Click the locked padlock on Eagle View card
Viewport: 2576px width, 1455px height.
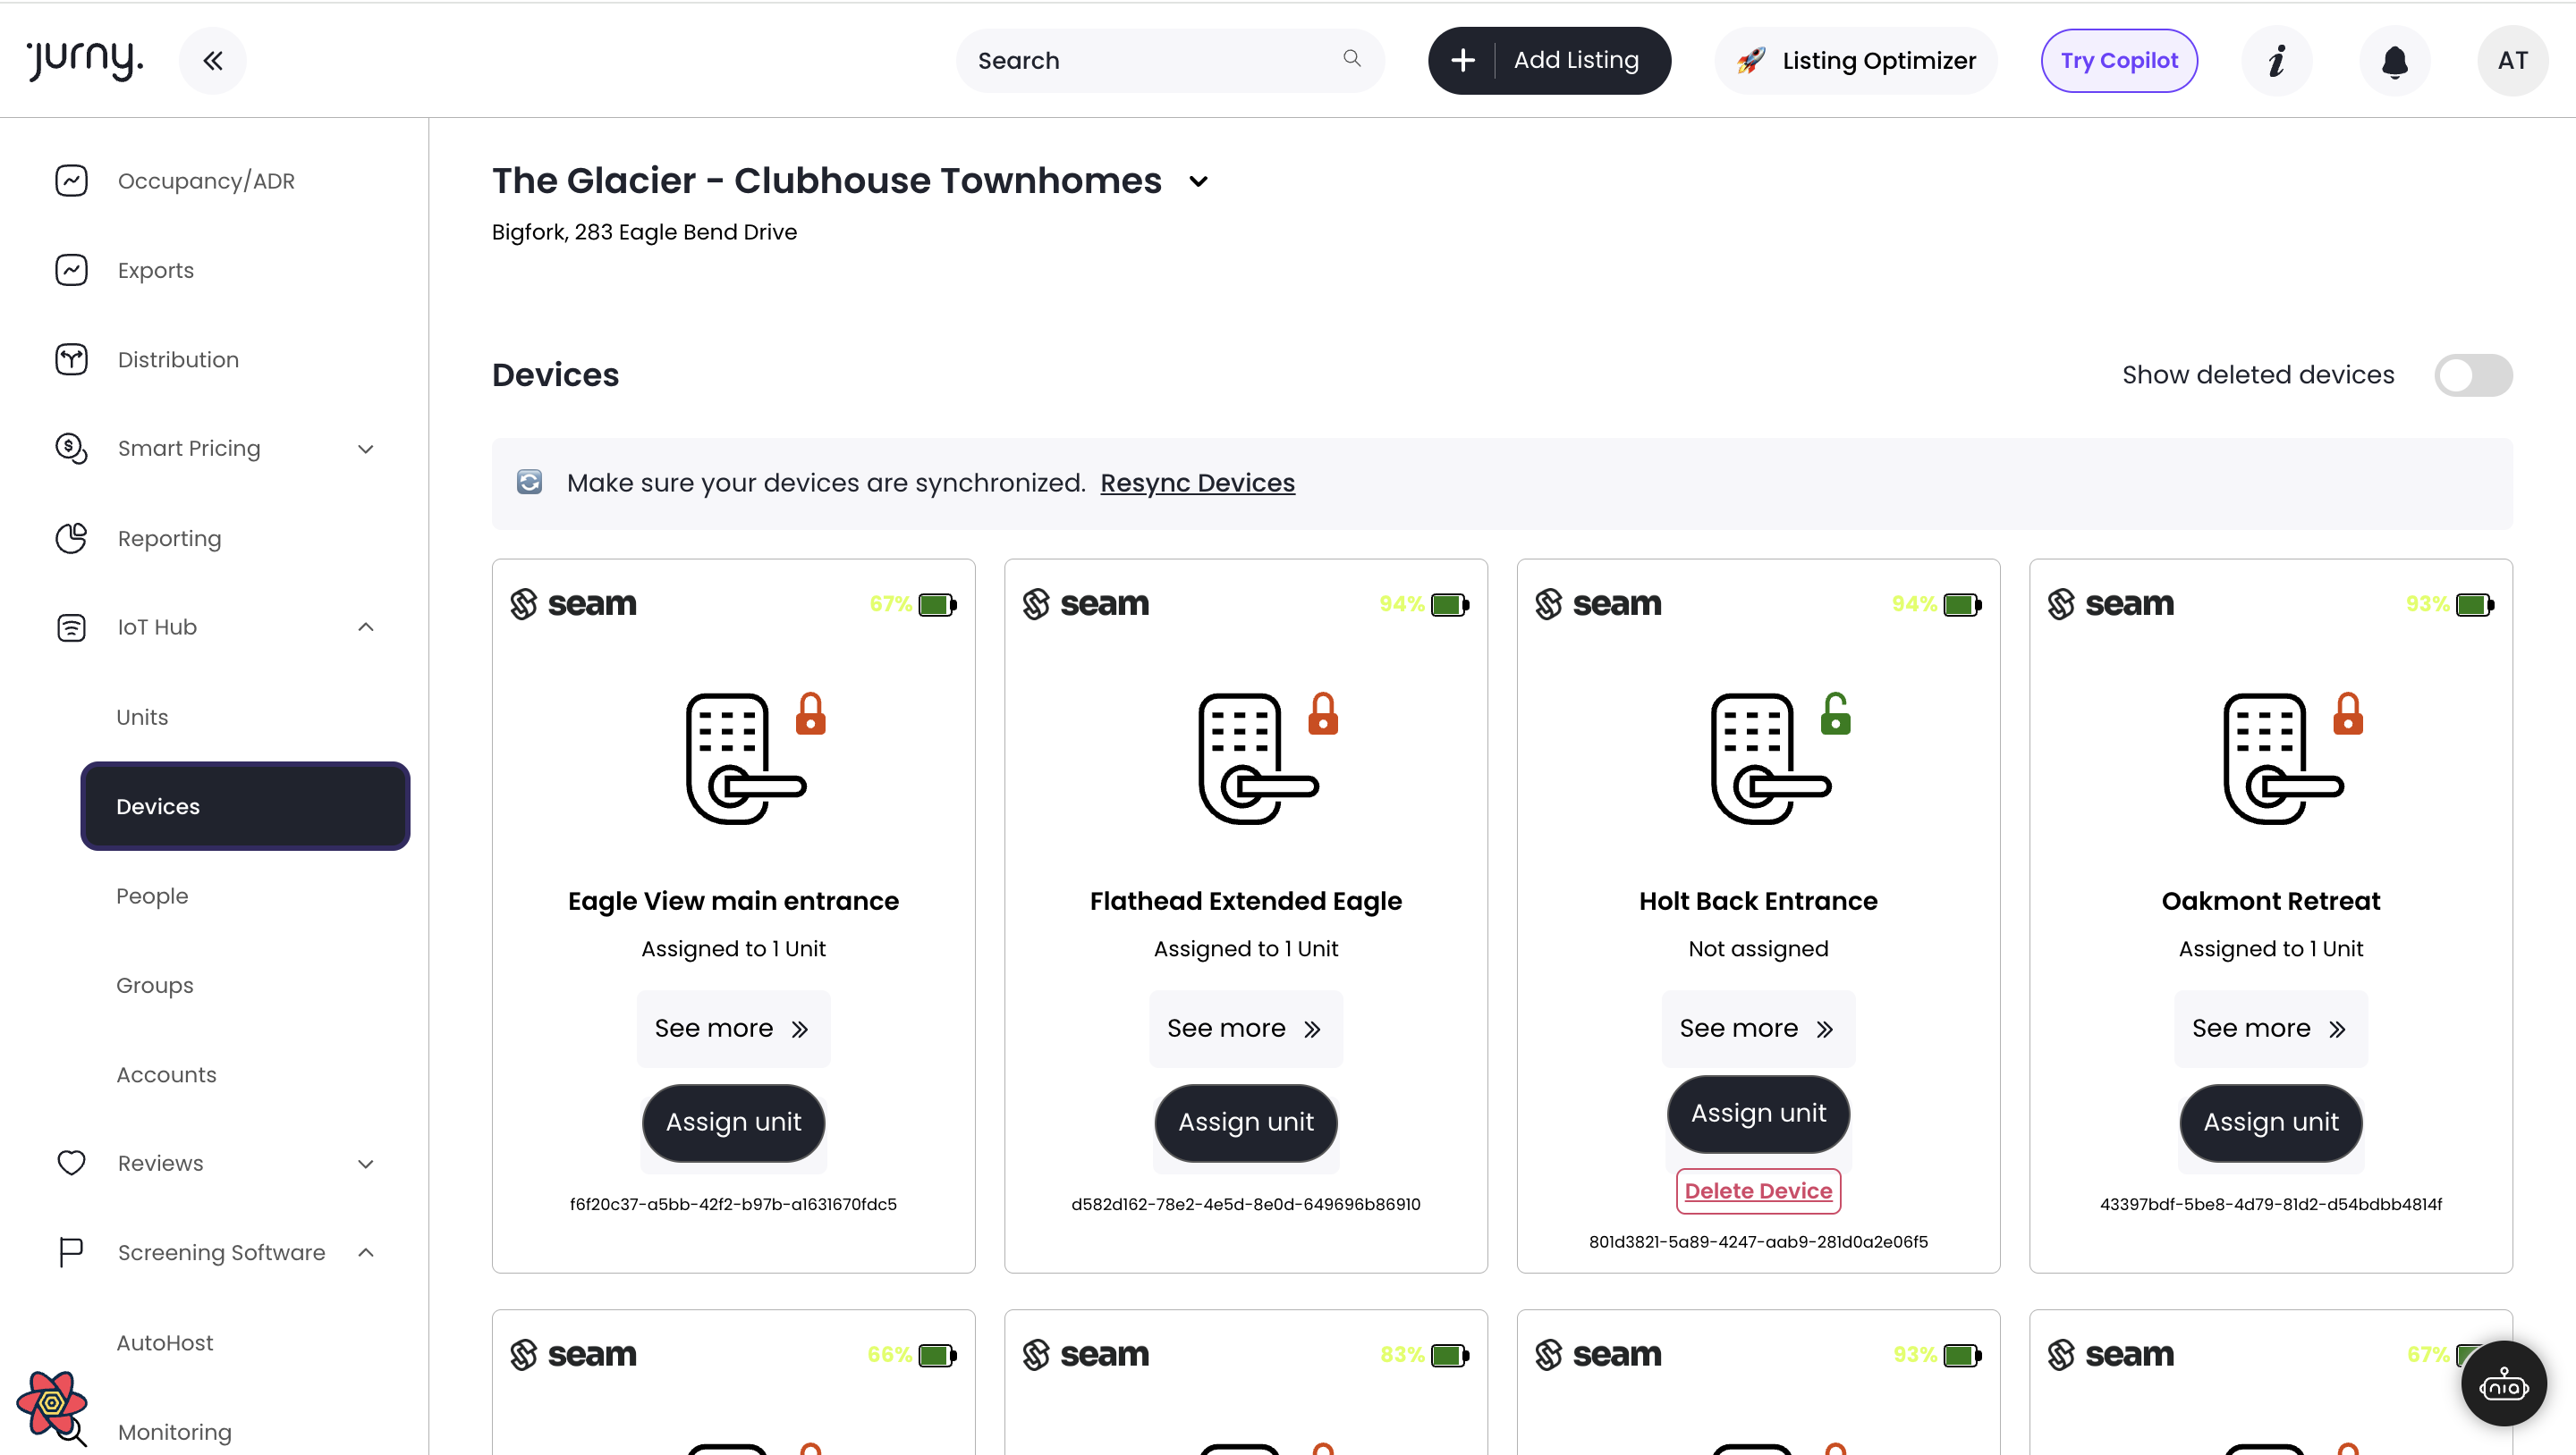point(810,713)
